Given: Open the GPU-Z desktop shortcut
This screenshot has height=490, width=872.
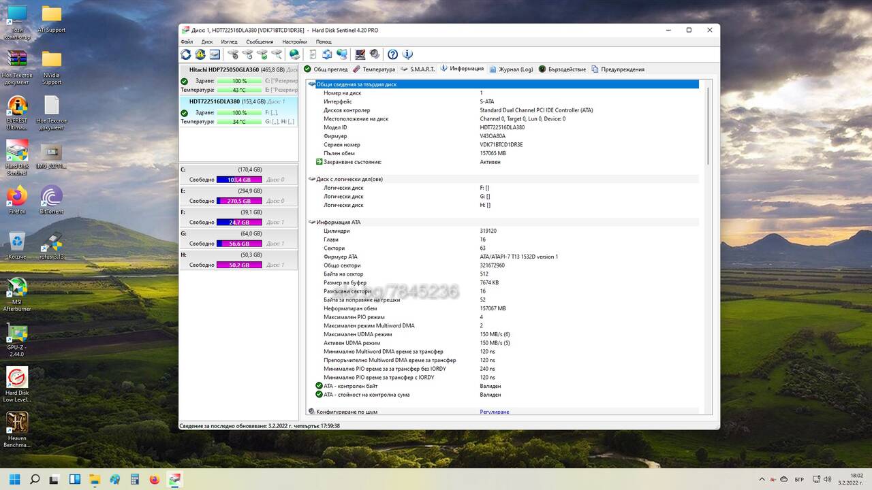Looking at the screenshot, I should click(x=17, y=340).
